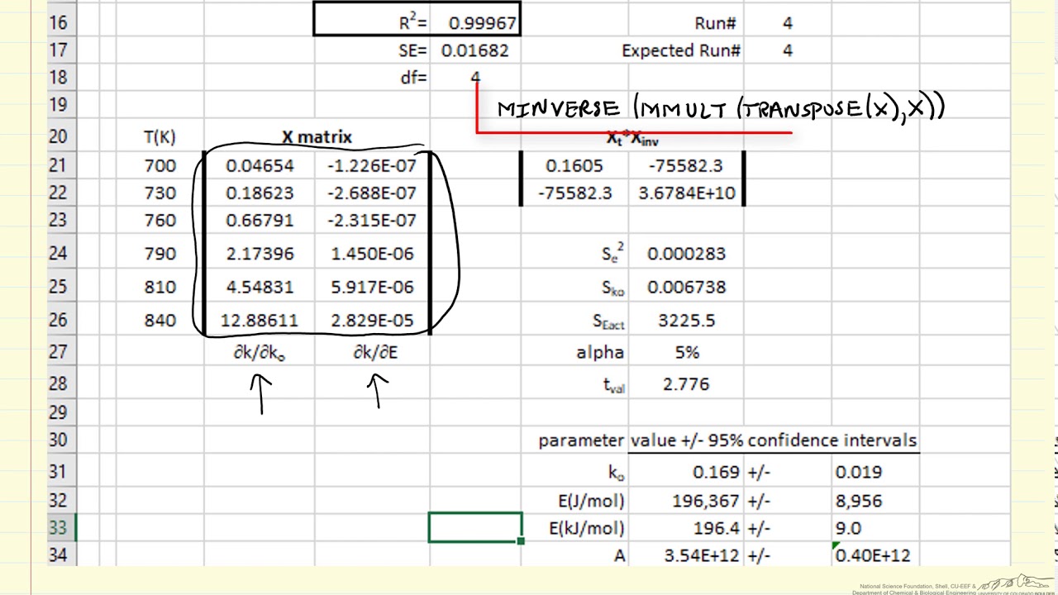Click the T(K) header cell

point(160,137)
